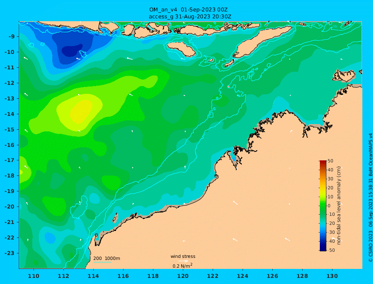This screenshot has width=373, height=284.
Task: Click the subtitle "access_g 31-Aug-2023 20:30Z"
Action: [190, 17]
